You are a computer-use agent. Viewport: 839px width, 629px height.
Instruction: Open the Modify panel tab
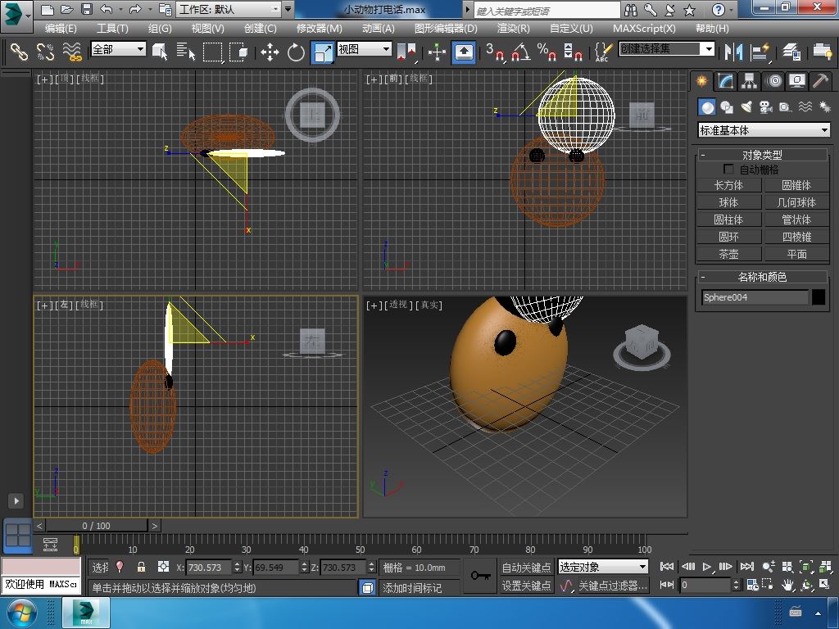(725, 81)
